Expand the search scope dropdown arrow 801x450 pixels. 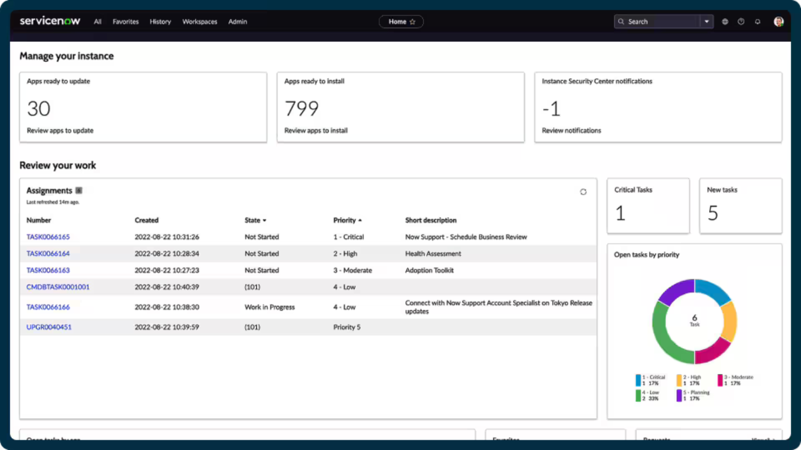pos(706,21)
